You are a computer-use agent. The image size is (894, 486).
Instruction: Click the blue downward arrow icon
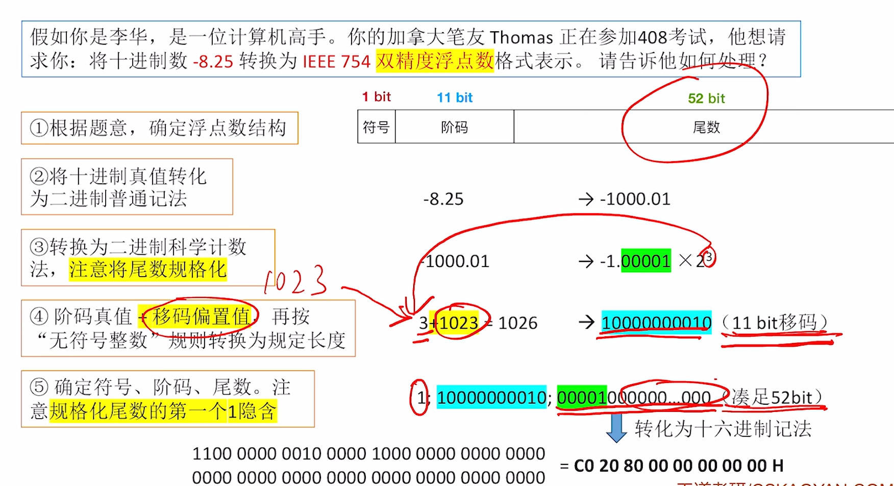(616, 428)
